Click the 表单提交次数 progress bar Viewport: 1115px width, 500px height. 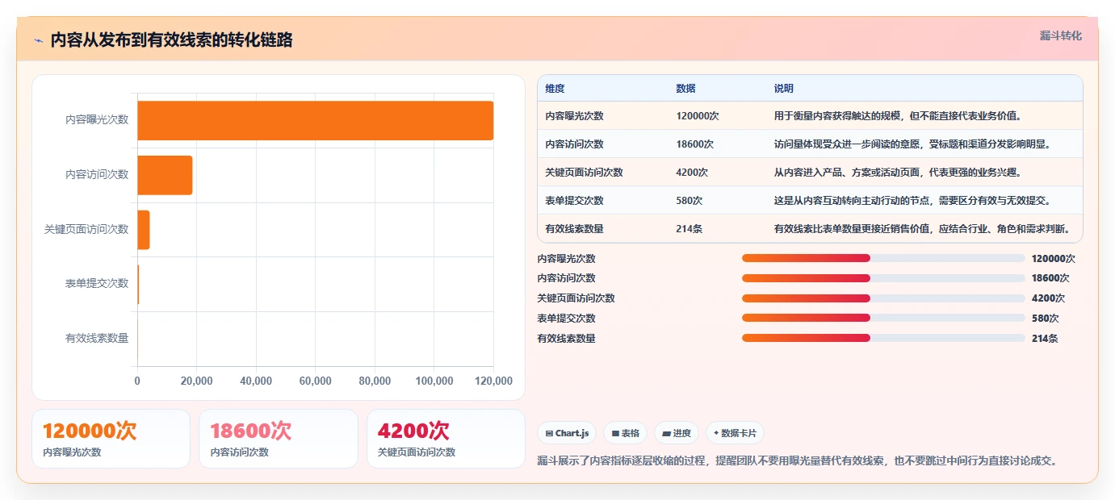click(x=883, y=318)
